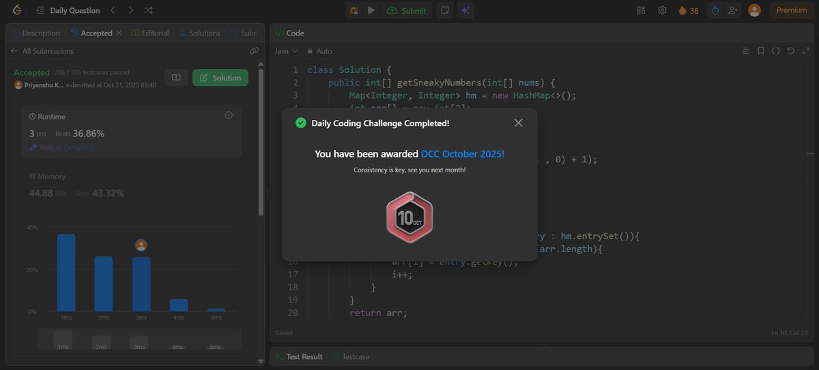Click the LeetCode logo icon
This screenshot has width=819, height=370.
16,10
